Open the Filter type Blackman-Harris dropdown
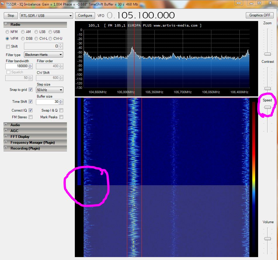The height and width of the screenshot is (260, 278). (43, 55)
